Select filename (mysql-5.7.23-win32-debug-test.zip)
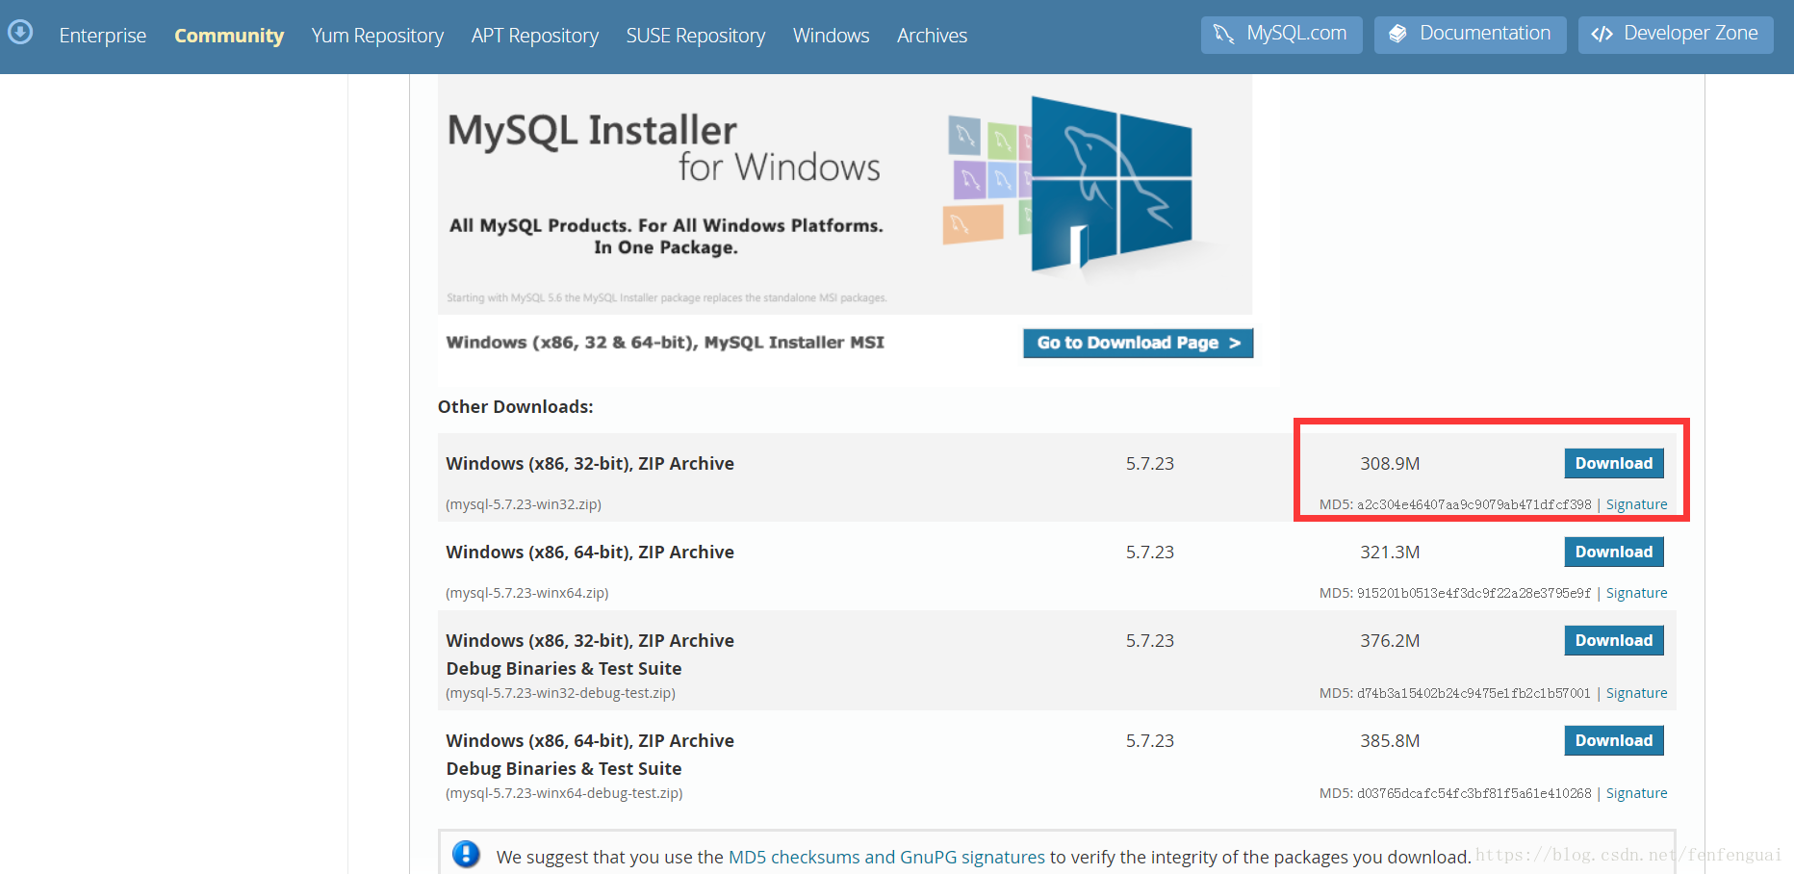This screenshot has width=1794, height=874. pyautogui.click(x=560, y=693)
